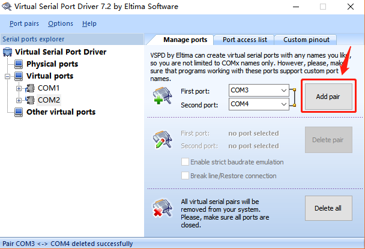
Task: Click the COM2 port connector icon
Action: [31, 100]
